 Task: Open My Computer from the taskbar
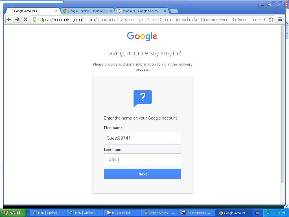click(x=122, y=213)
